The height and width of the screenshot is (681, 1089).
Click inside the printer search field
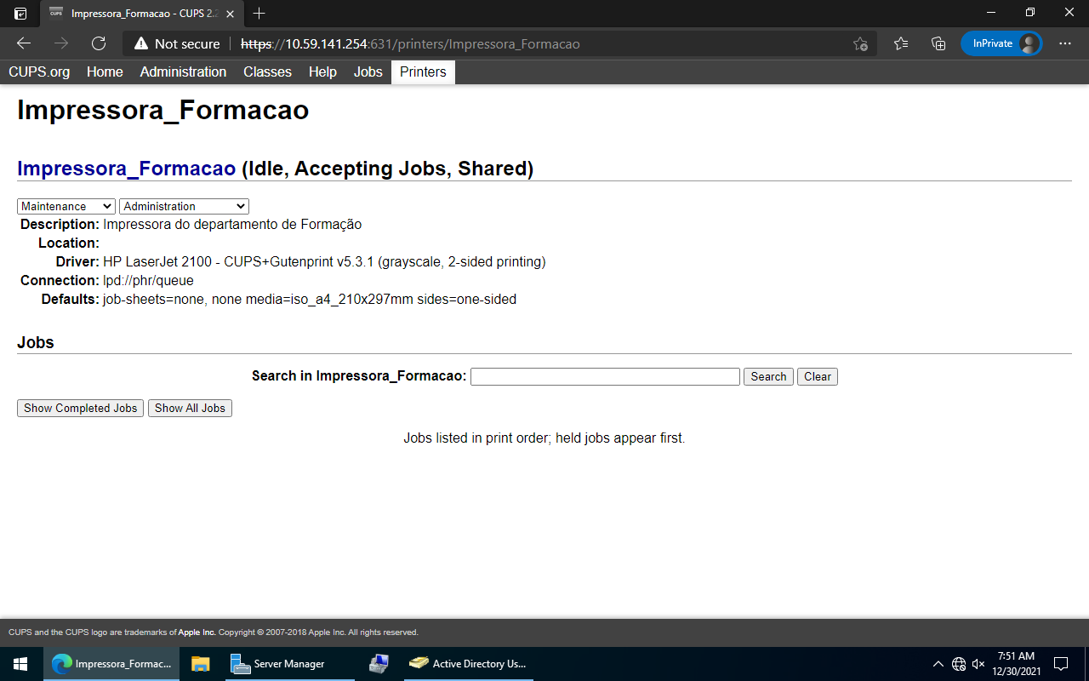pyautogui.click(x=604, y=375)
